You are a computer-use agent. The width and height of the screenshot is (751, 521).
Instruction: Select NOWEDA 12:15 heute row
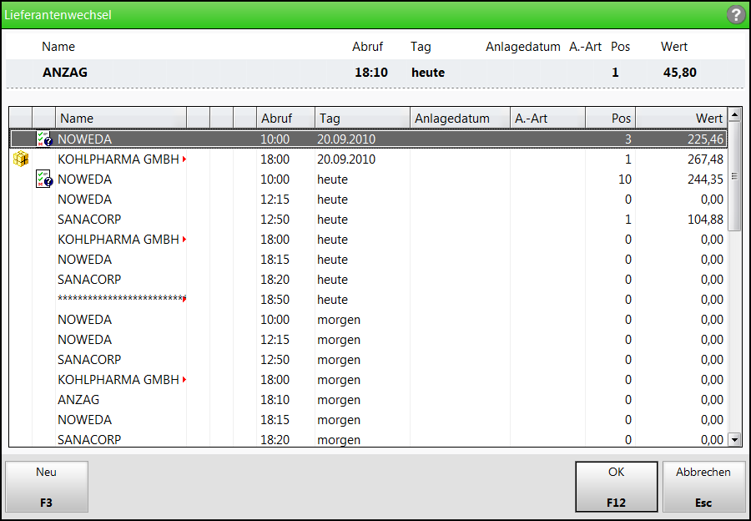368,200
